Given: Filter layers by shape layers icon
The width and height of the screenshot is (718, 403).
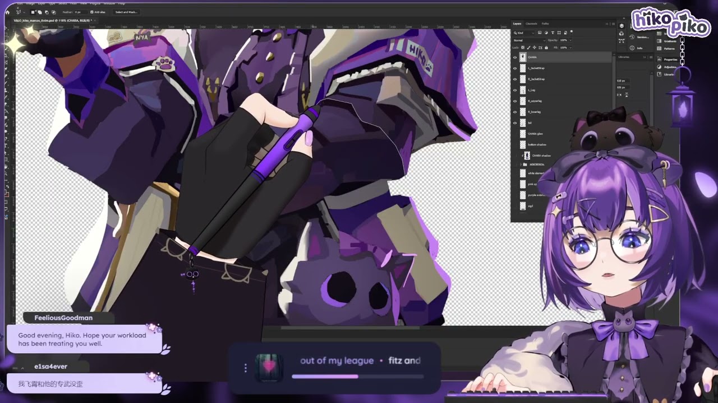Looking at the screenshot, I should click(x=559, y=32).
